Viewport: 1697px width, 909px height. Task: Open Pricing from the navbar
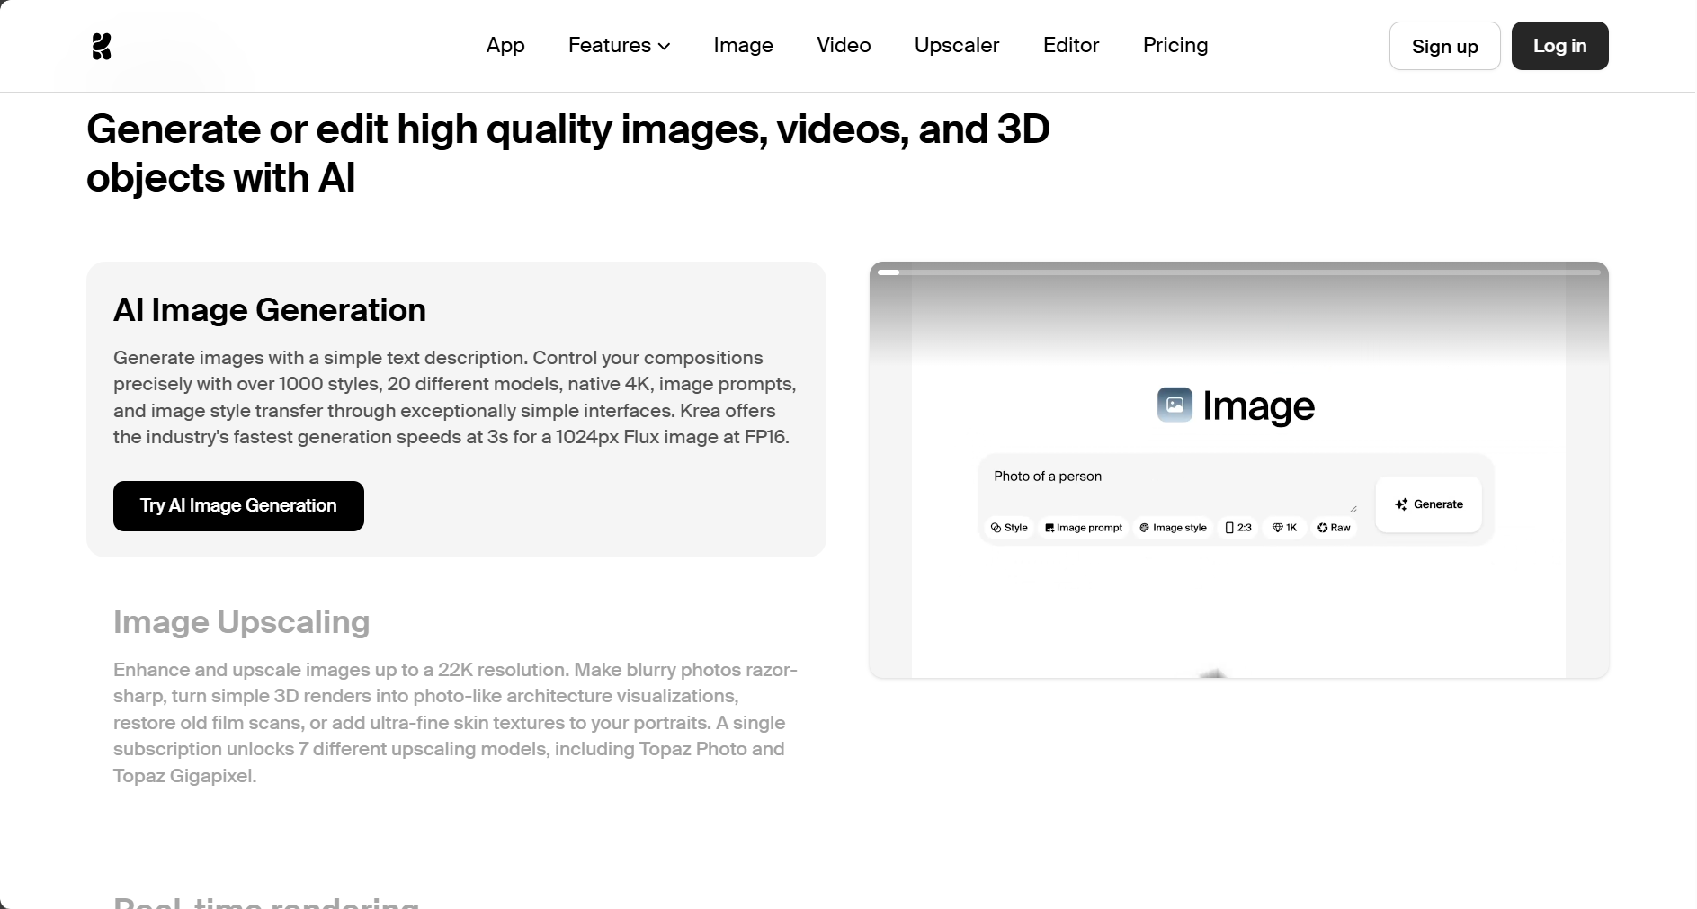(x=1175, y=45)
